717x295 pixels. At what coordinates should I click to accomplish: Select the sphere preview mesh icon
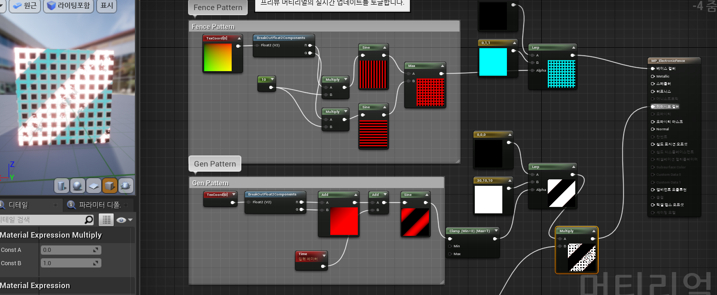coord(78,185)
